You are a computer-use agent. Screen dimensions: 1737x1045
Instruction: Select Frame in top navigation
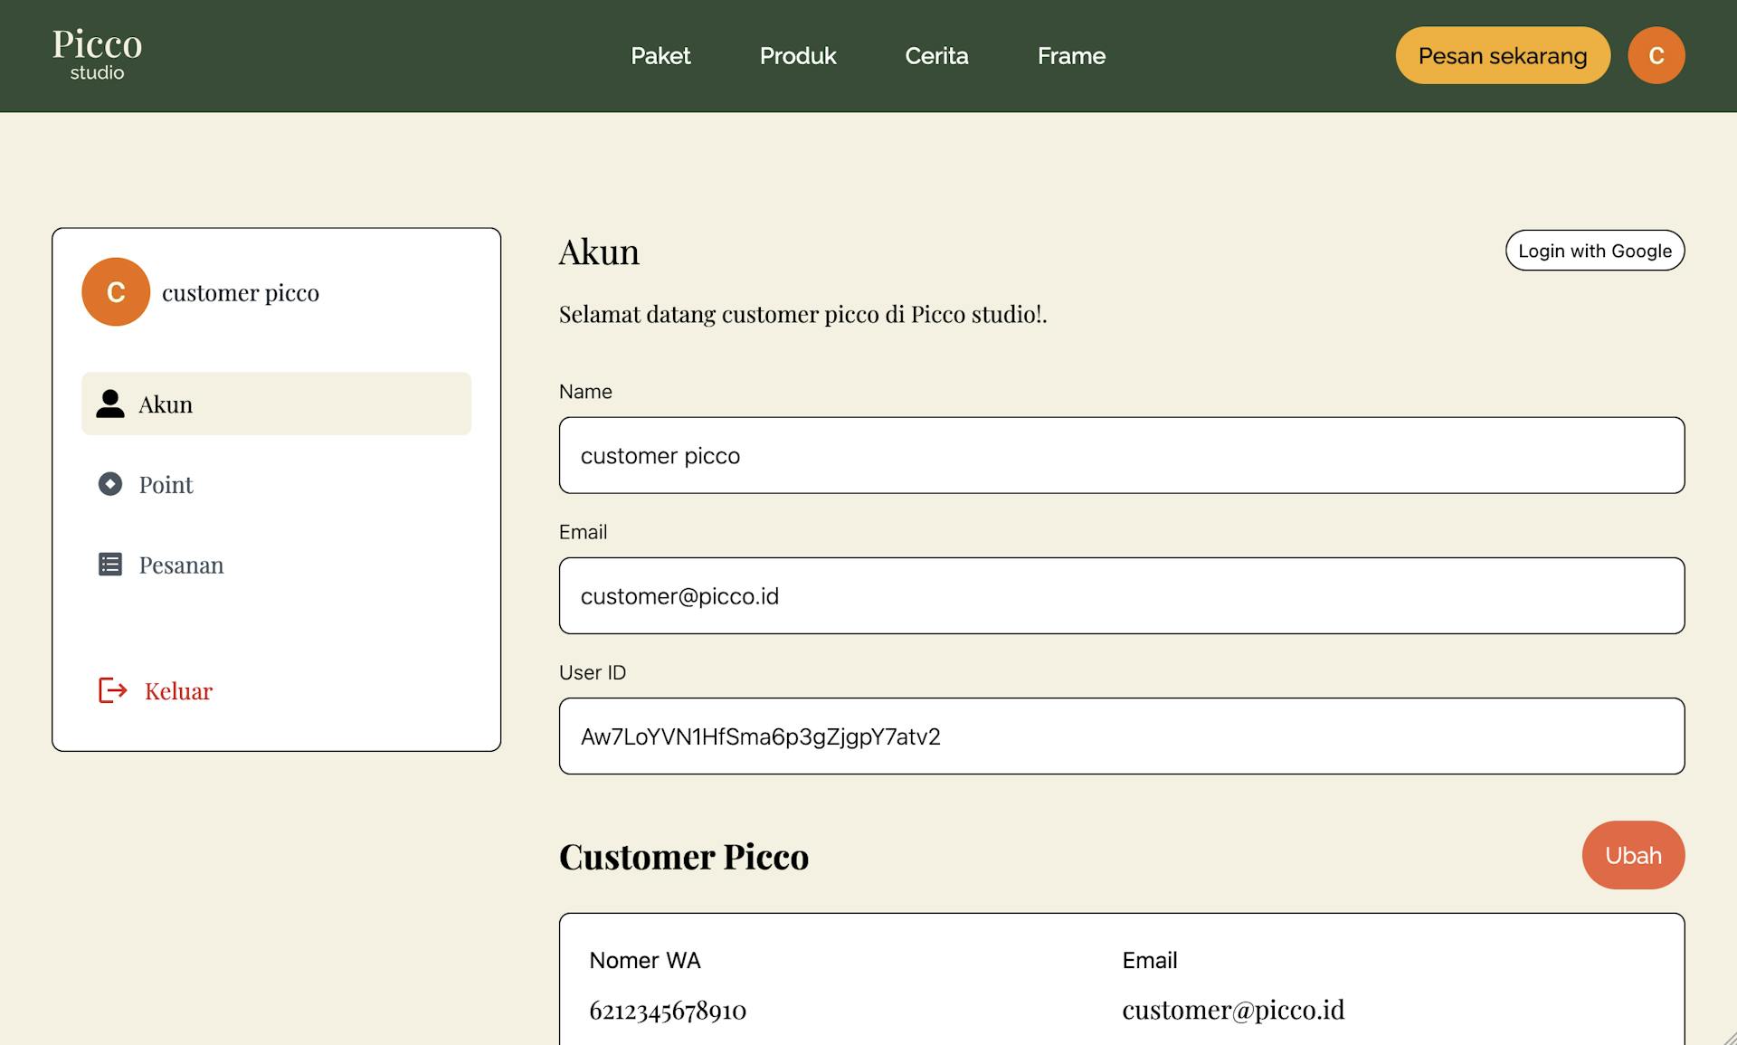tap(1071, 56)
